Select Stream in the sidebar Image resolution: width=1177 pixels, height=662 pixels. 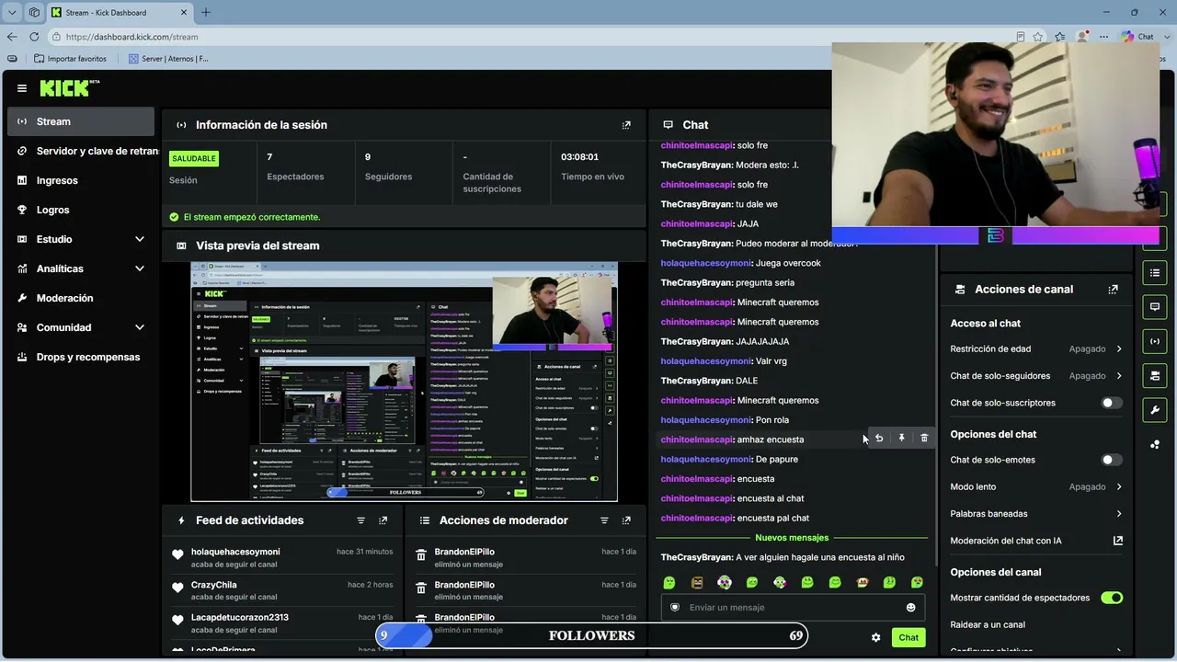click(x=81, y=121)
